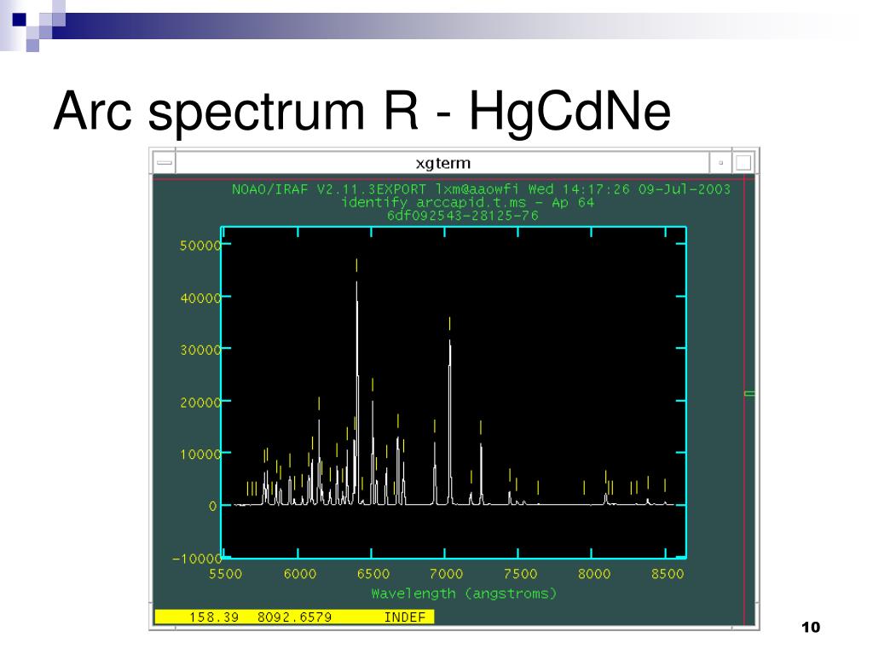
Task: Click the 30000 y-axis label
Action: pos(200,350)
